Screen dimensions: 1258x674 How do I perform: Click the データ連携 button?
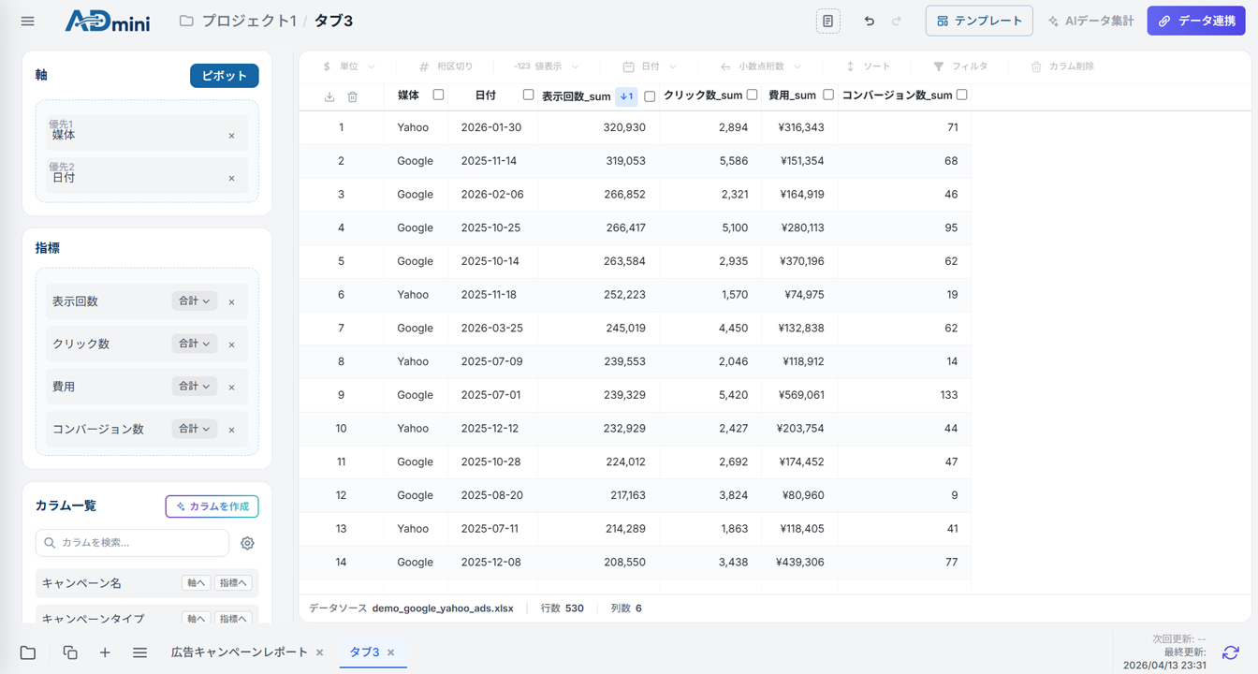(1196, 21)
